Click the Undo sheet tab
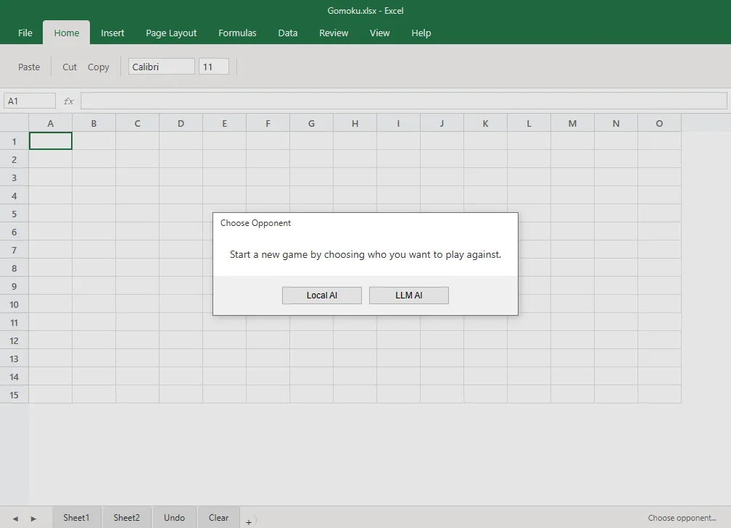The height and width of the screenshot is (528, 731). click(174, 518)
